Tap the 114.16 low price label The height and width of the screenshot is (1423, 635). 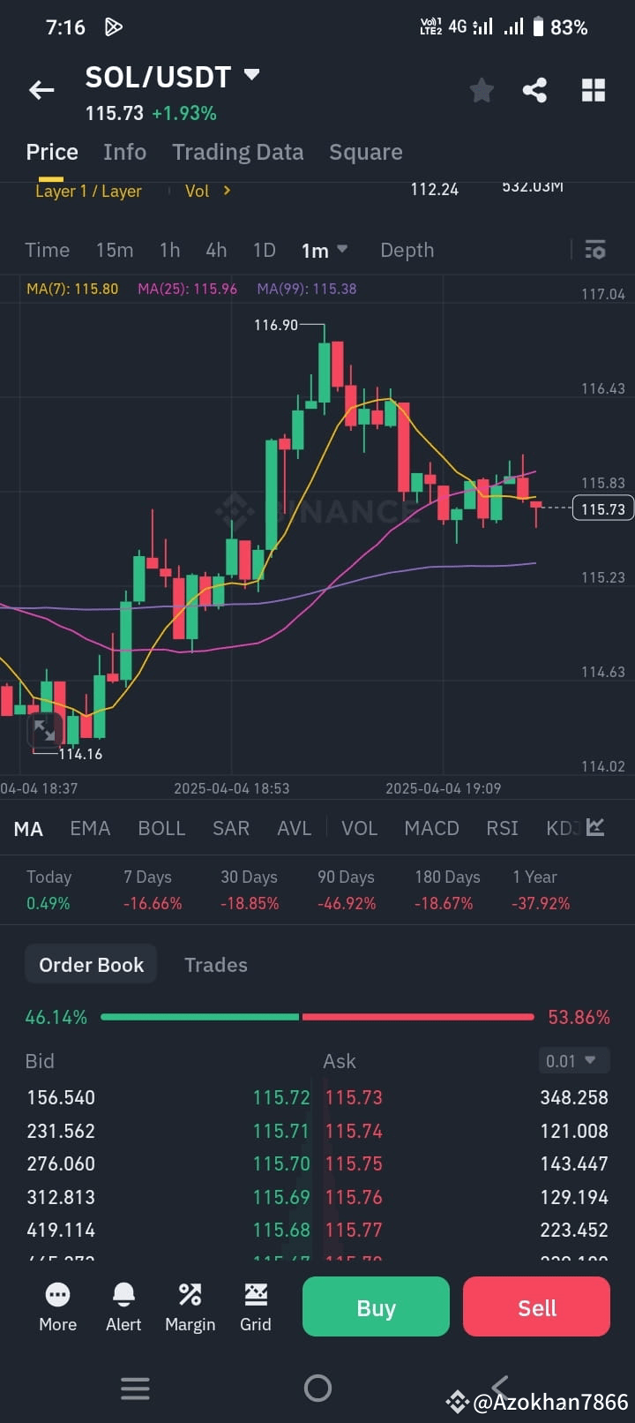80,754
